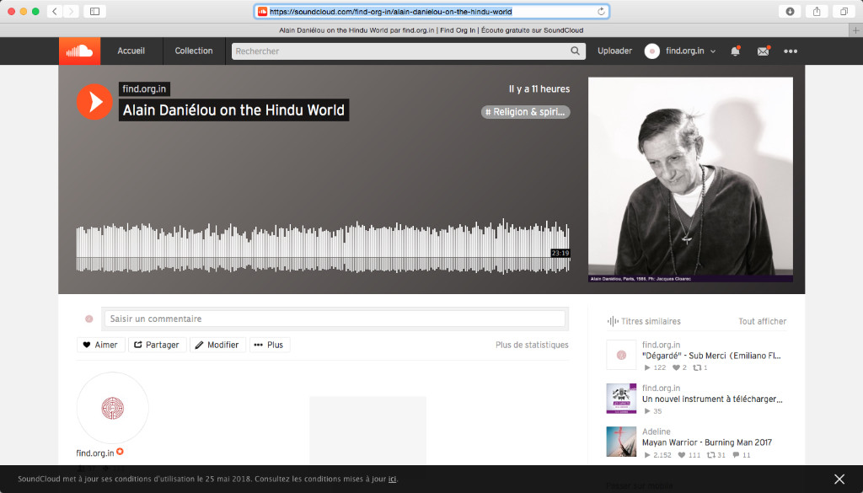The image size is (863, 493).
Task: Go to the Accueil tab
Action: coord(131,51)
